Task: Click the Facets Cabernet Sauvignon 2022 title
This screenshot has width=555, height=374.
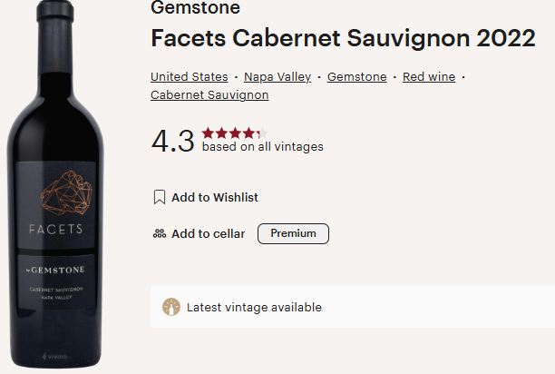Action: 343,40
